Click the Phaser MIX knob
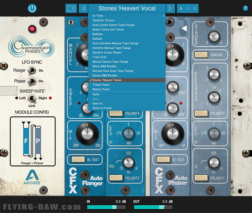 point(173,134)
